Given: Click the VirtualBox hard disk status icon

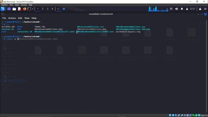Looking at the screenshot, I should 170,115.
